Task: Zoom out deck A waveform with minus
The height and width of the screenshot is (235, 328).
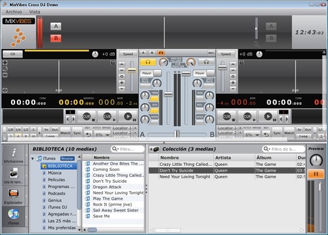Action: coord(5,75)
